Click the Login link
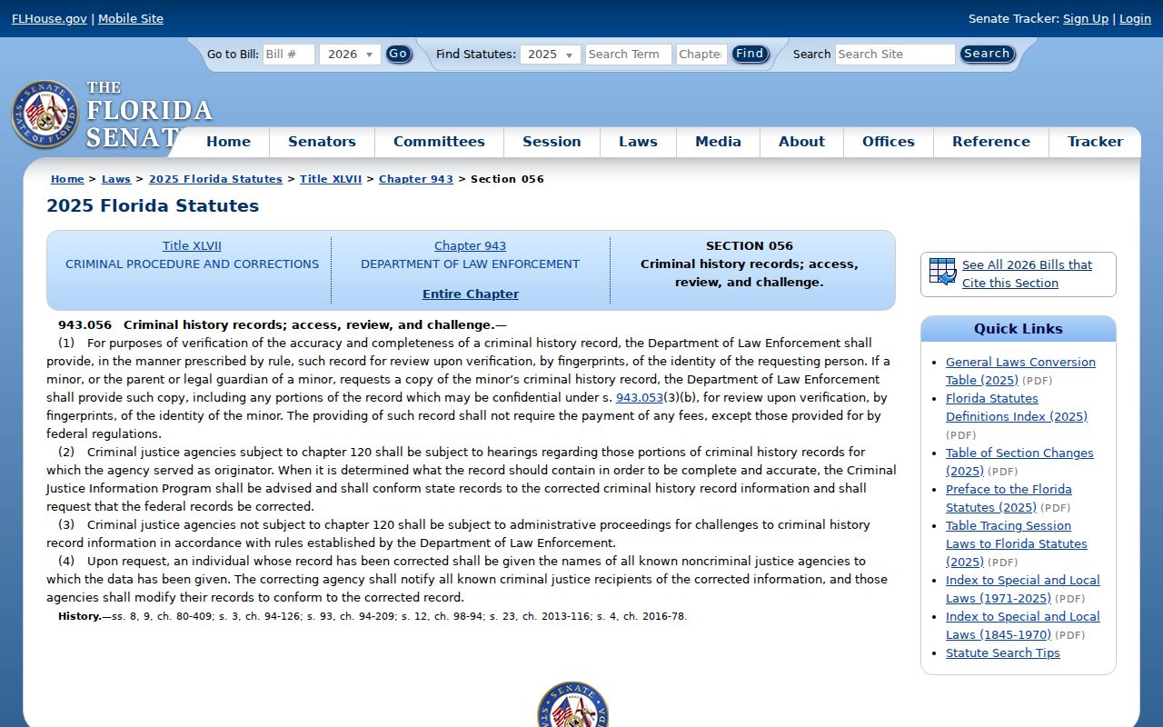 point(1135,18)
